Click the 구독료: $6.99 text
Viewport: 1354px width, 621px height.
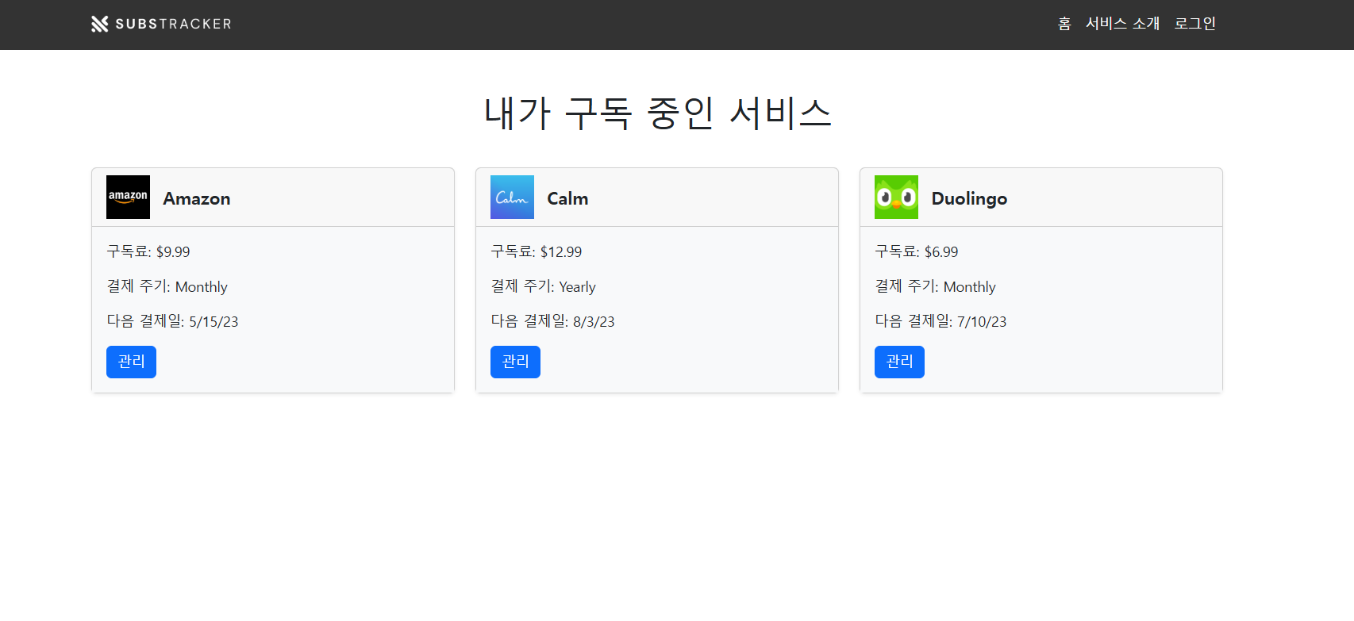(916, 251)
